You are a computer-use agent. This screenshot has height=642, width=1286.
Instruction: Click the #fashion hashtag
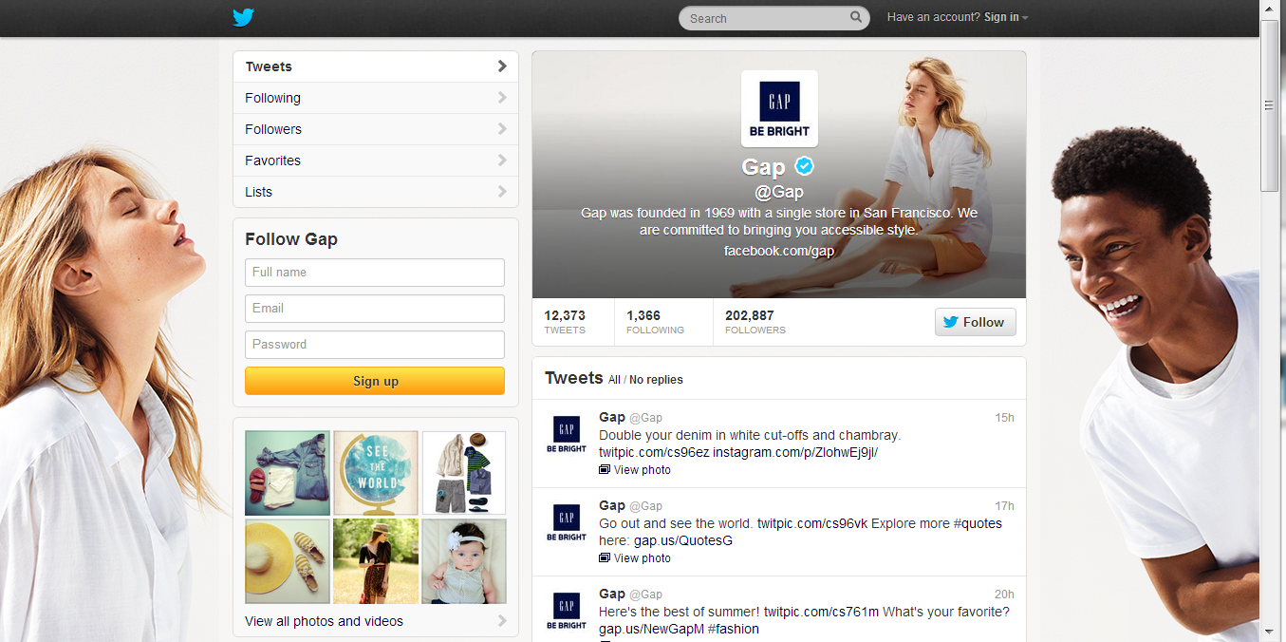733,629
